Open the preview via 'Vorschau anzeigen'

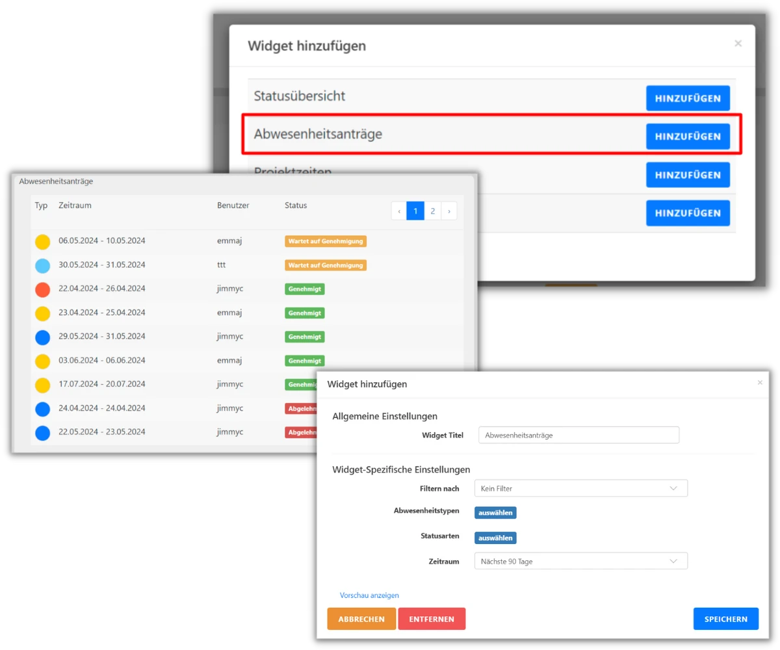[369, 595]
